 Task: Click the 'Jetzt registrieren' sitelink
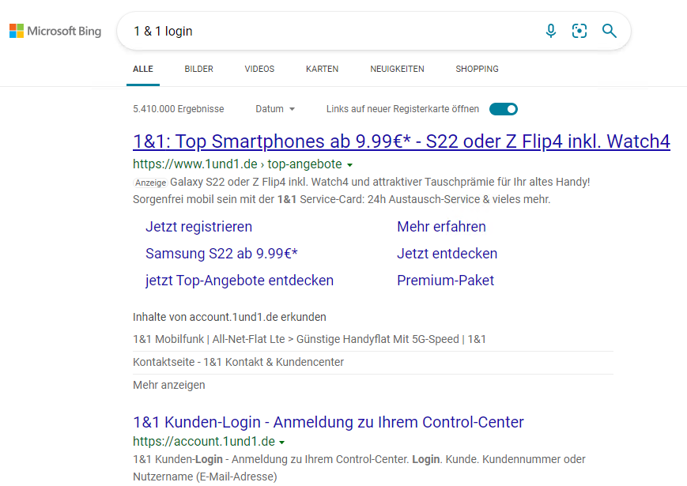click(199, 227)
